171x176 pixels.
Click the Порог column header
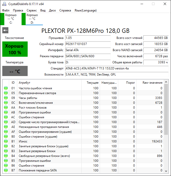(127, 83)
